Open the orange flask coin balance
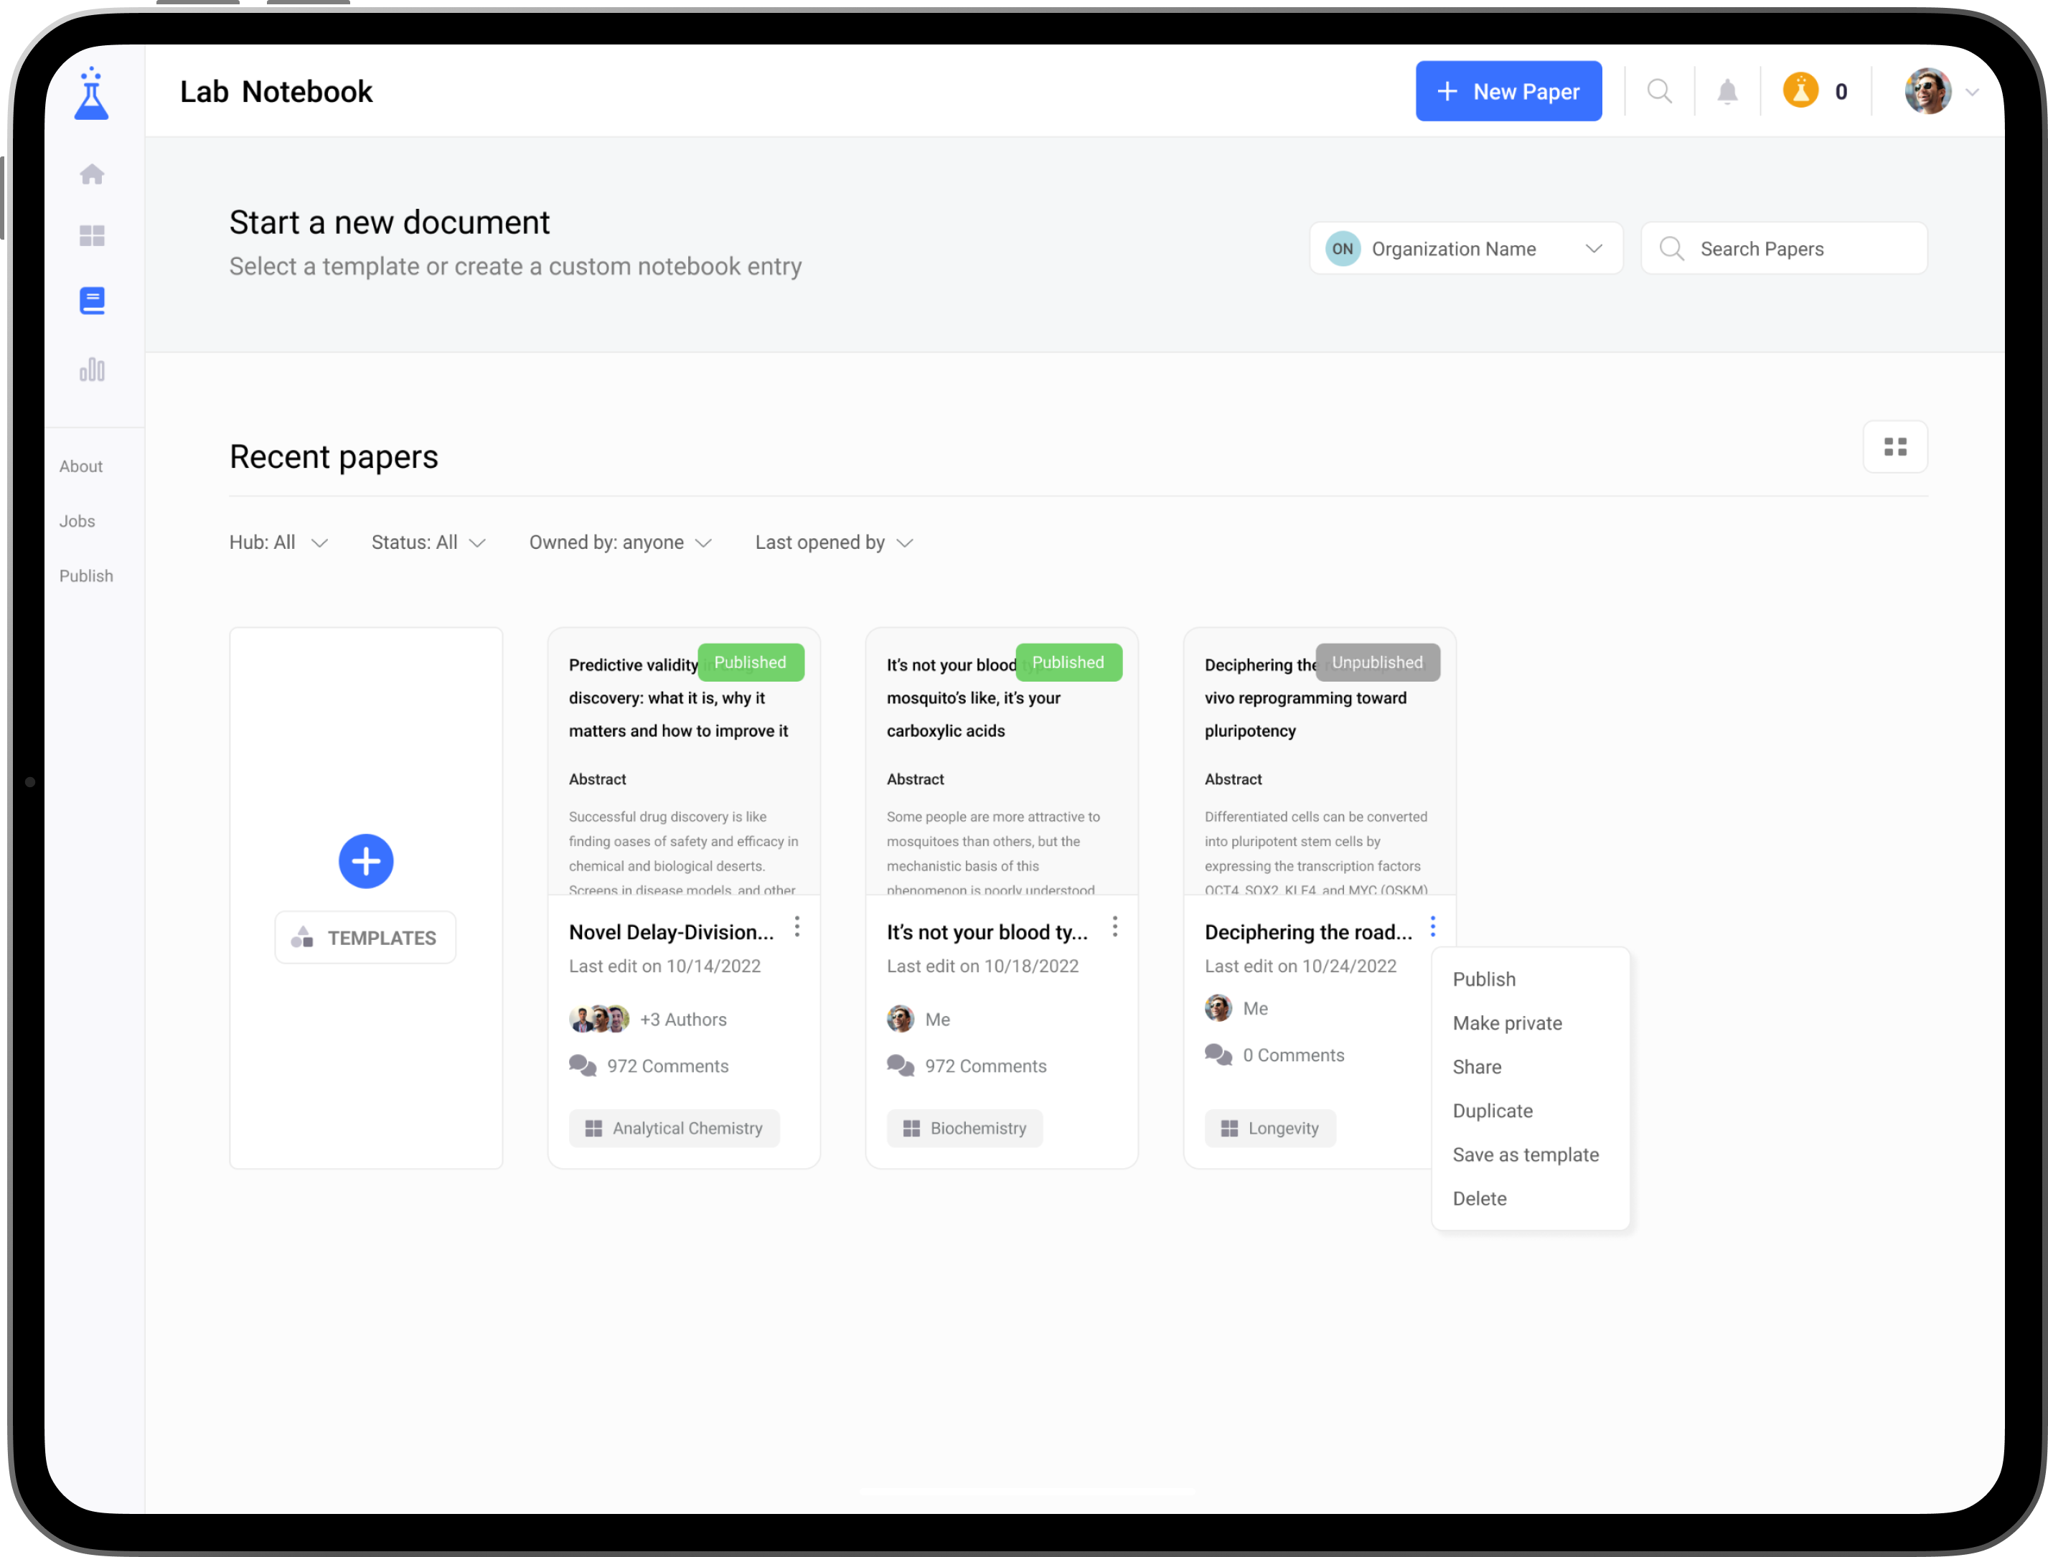The image size is (2048, 1557). click(1800, 91)
